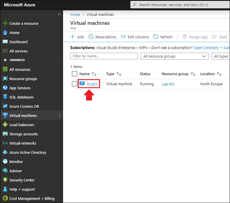Click the Search resources, services, and docs box

(180, 5)
